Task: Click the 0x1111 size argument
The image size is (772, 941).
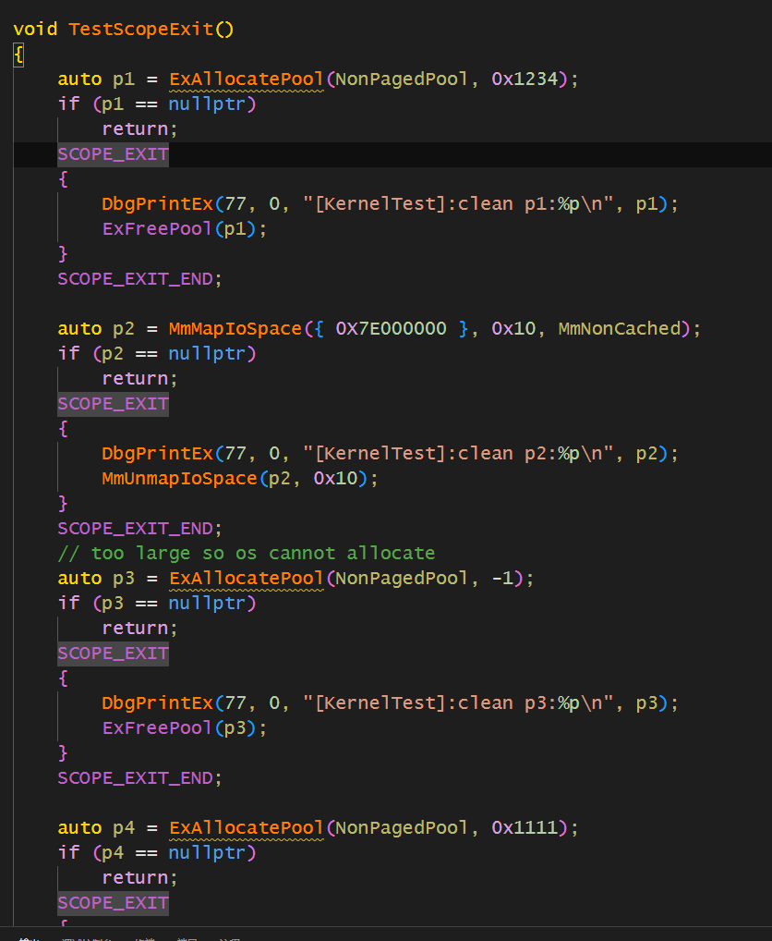Action: 525,827
